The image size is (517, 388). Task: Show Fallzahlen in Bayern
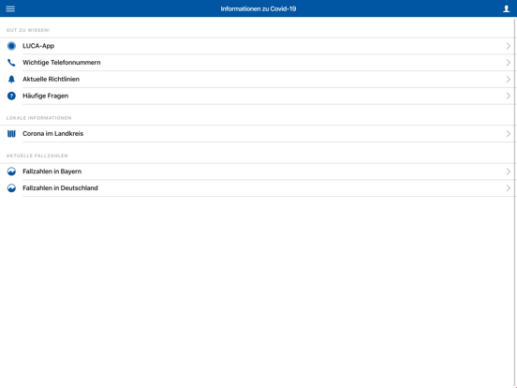[x=258, y=172]
